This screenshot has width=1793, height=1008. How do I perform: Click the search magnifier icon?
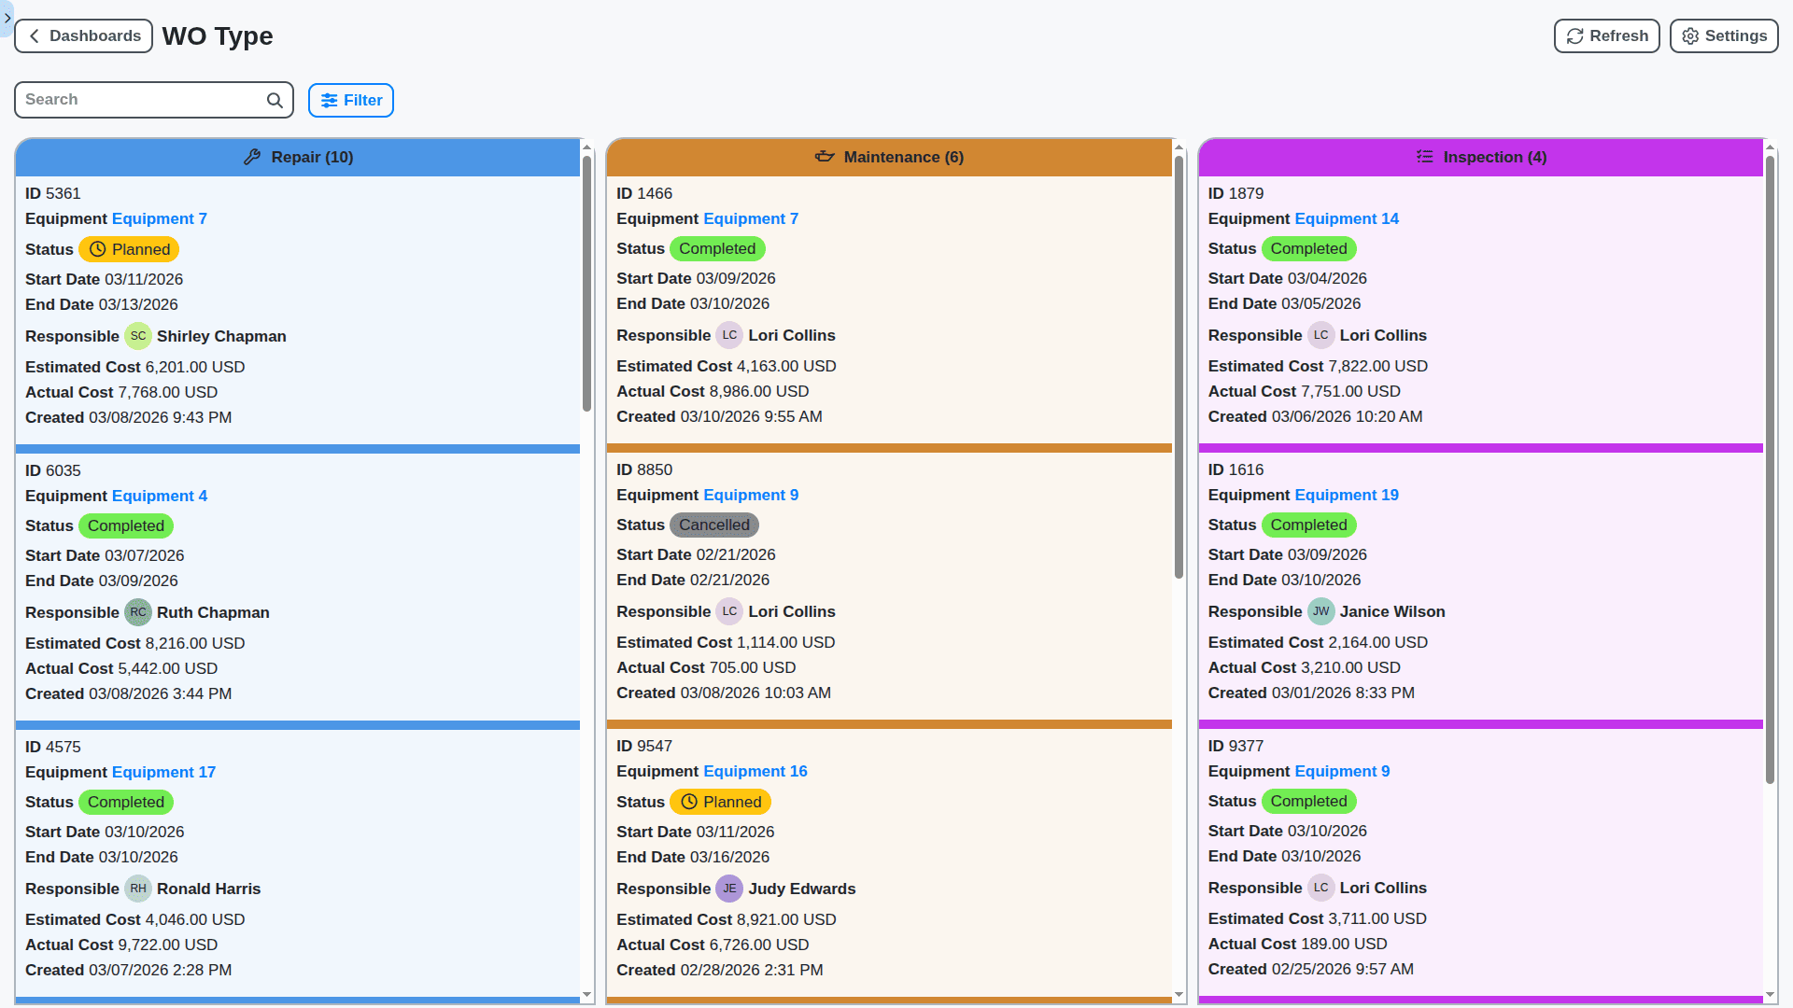pyautogui.click(x=274, y=99)
